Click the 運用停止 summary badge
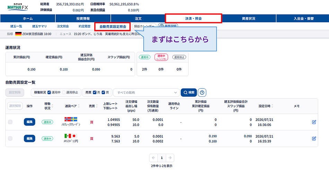This screenshot has height=170, width=329. click(179, 57)
